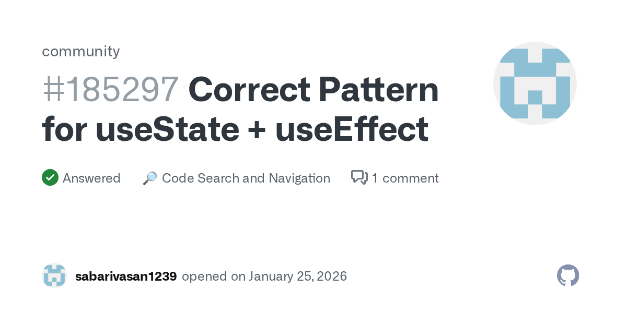Open the Code Search and Navigation category
Viewport: 627px width, 313px height.
(x=246, y=178)
